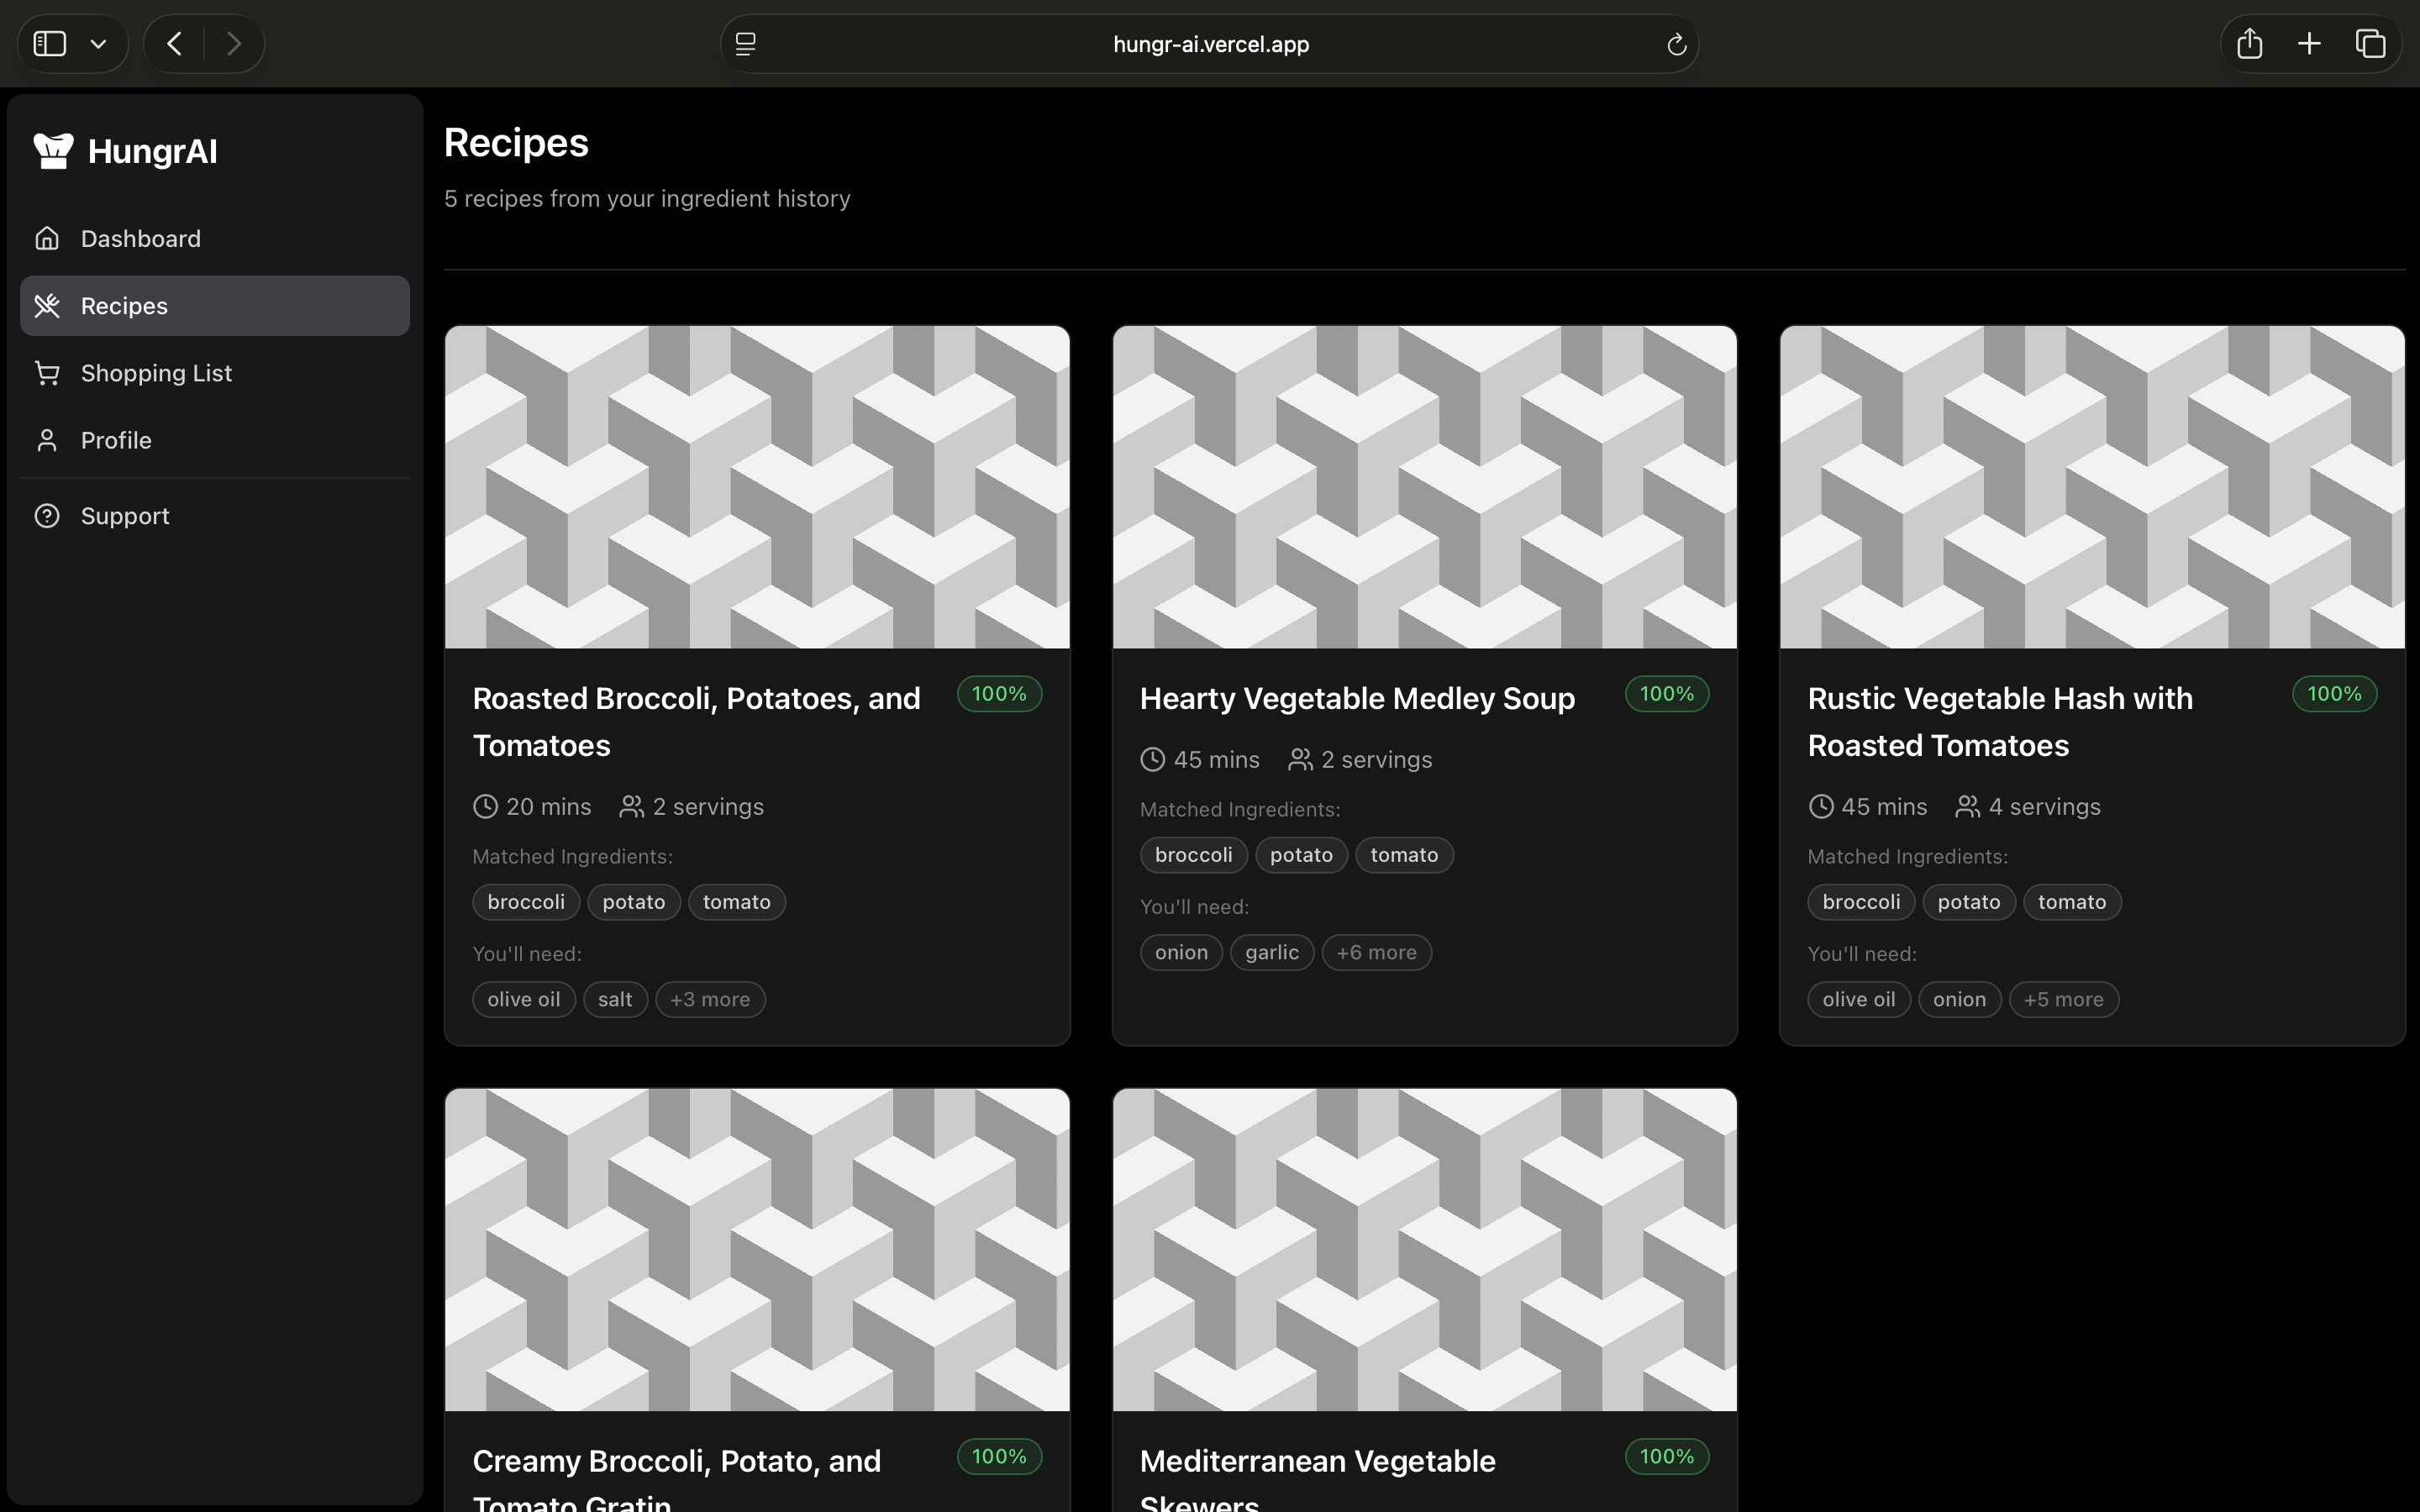Open the Hearty Vegetable Medley Soup recipe title
This screenshot has width=2420, height=1512.
coord(1357,698)
